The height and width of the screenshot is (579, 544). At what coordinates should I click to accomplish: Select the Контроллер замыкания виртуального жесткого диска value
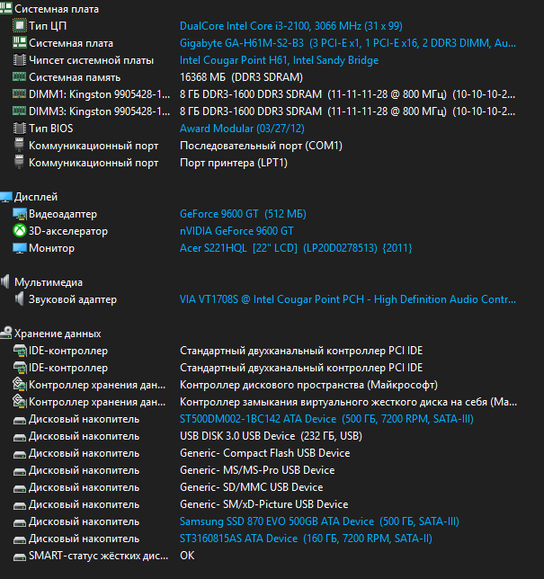click(348, 402)
